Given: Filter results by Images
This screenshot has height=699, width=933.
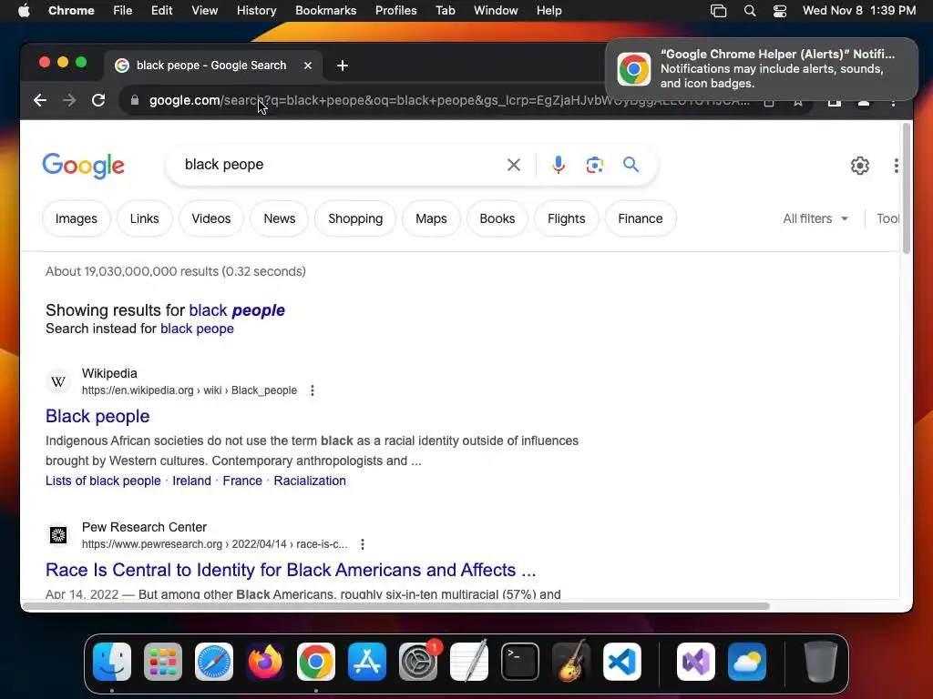Looking at the screenshot, I should click(x=77, y=218).
